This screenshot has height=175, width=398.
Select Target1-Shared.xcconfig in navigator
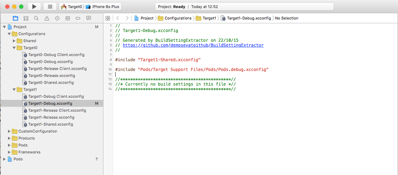(50, 124)
